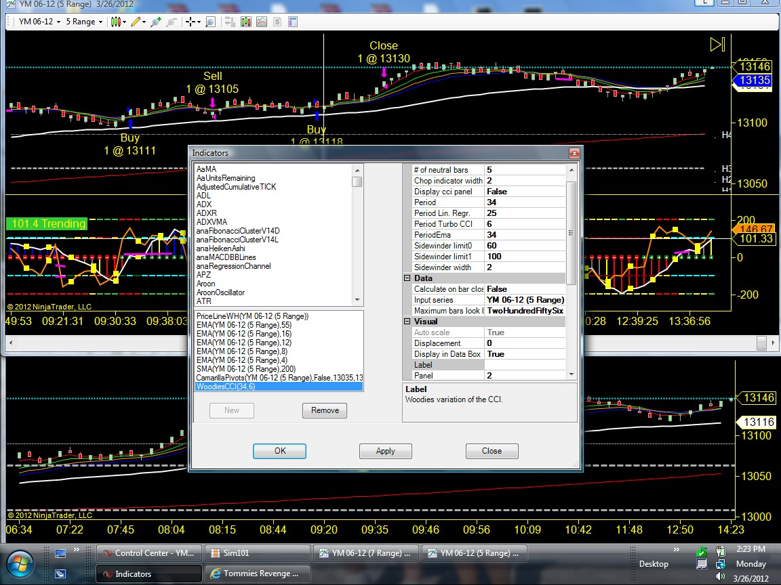Select AroonOscillator in indicator list
Viewport: 781px width, 585px height.
click(x=220, y=292)
